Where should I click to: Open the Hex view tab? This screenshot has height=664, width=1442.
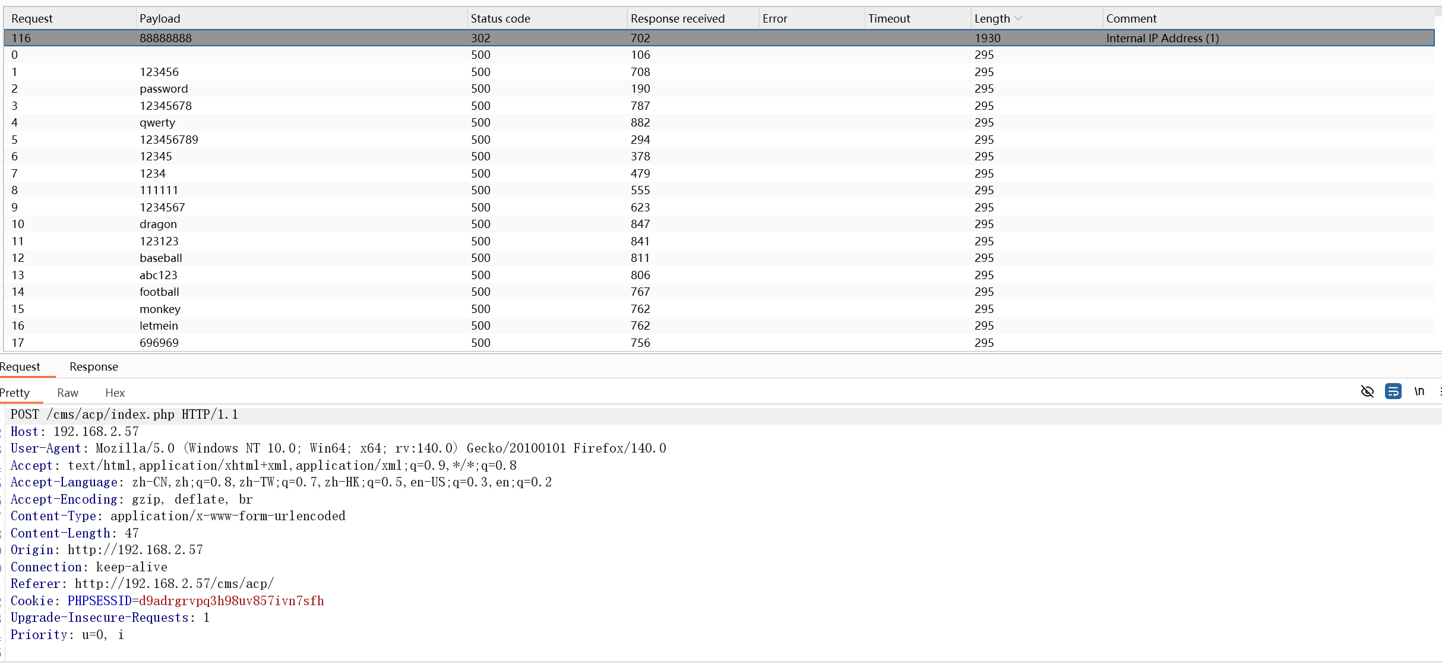click(115, 393)
